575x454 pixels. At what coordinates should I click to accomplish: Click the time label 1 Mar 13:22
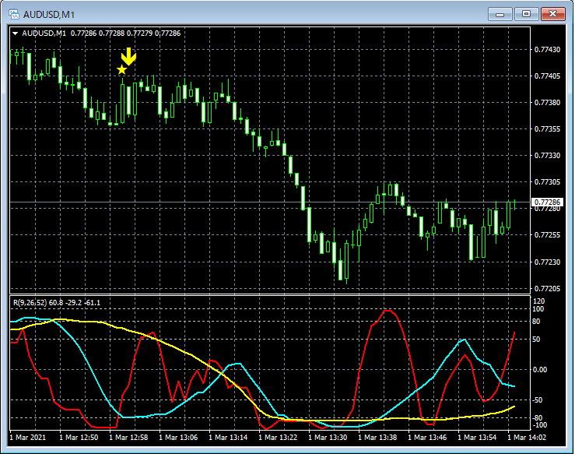(278, 438)
